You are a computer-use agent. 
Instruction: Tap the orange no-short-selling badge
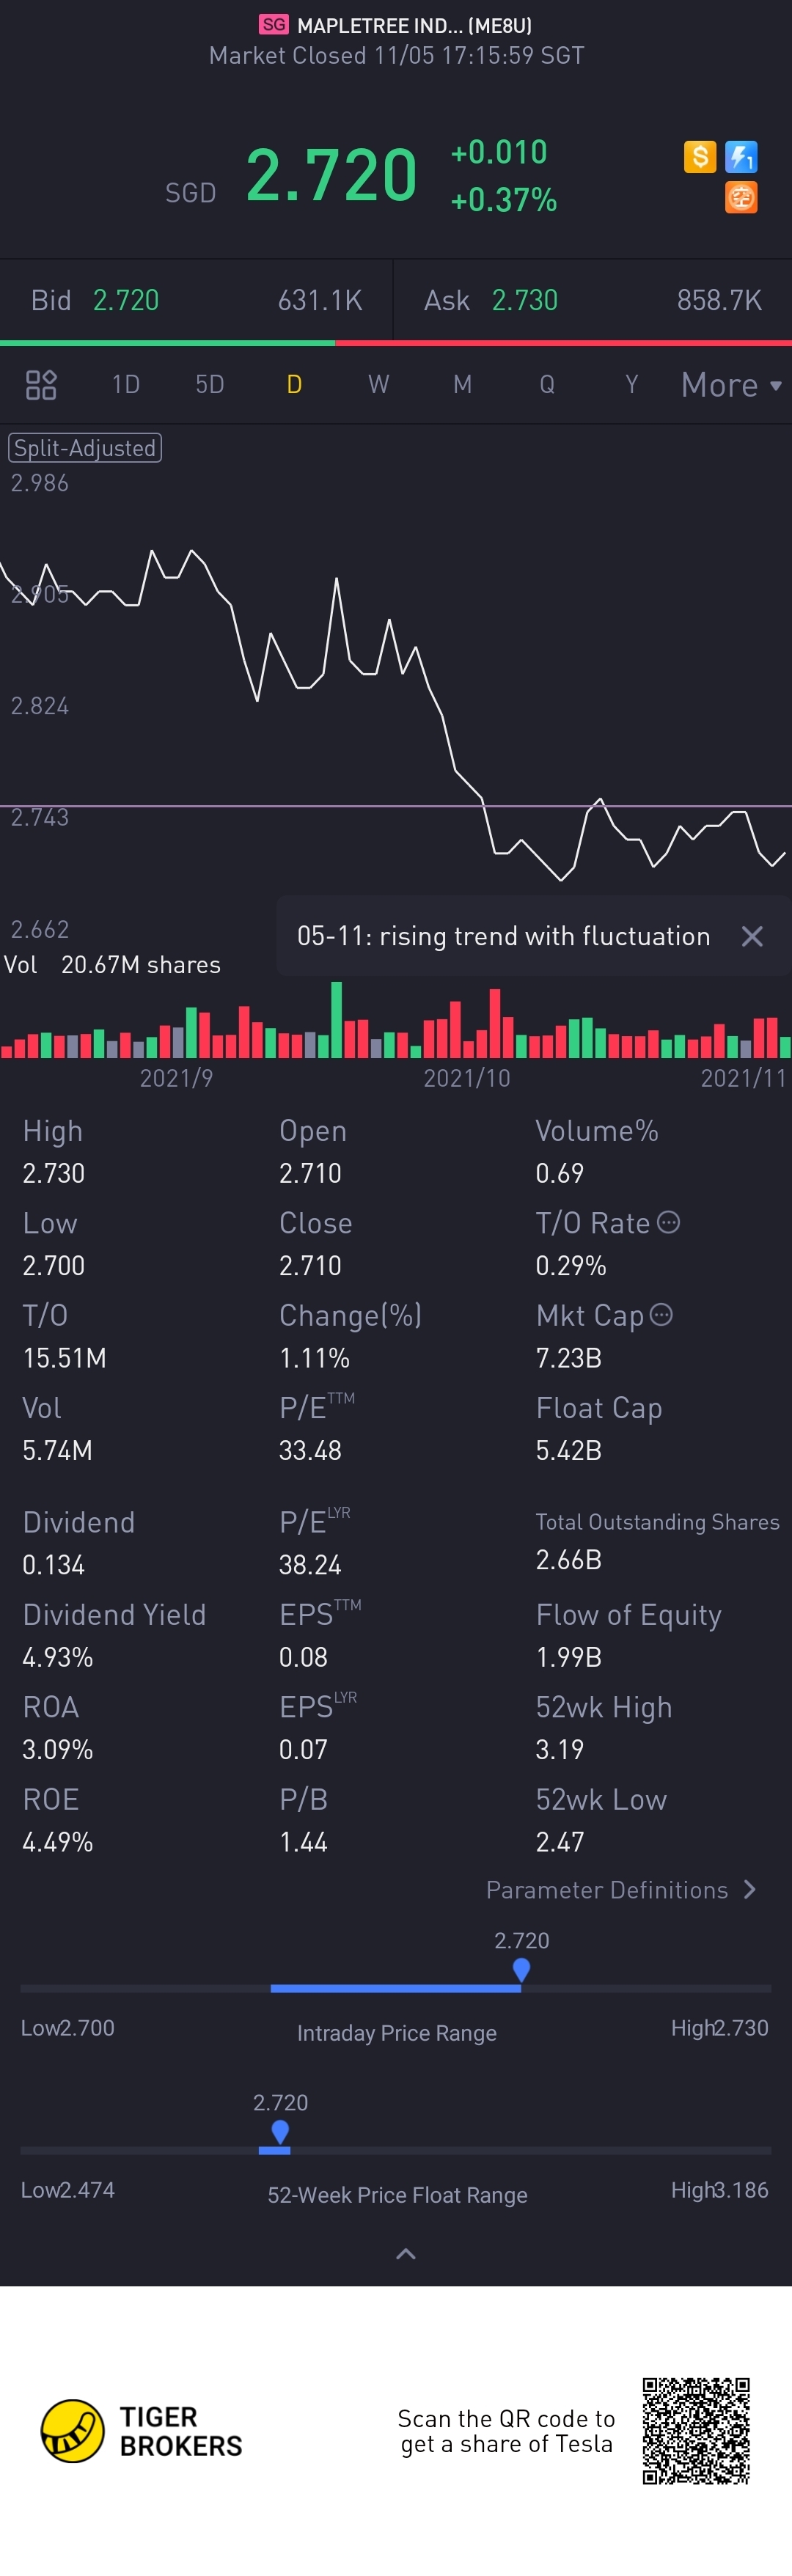741,197
